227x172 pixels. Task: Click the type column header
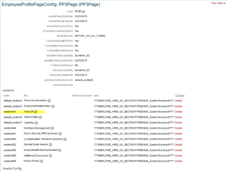pos(96,96)
